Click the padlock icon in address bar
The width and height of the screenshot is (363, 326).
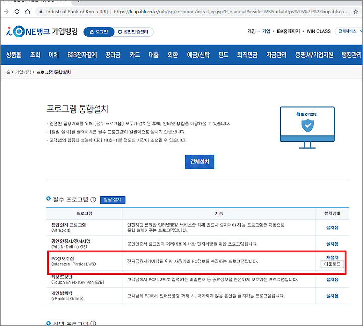pos(41,11)
